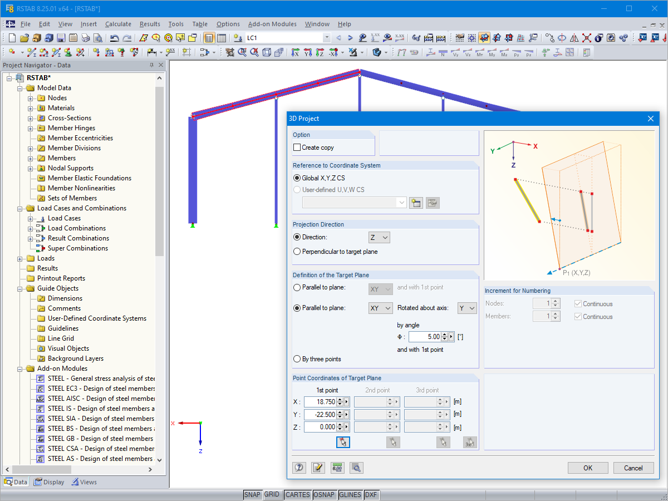Pick the 1st point graphically with the cursor icon

point(343,443)
